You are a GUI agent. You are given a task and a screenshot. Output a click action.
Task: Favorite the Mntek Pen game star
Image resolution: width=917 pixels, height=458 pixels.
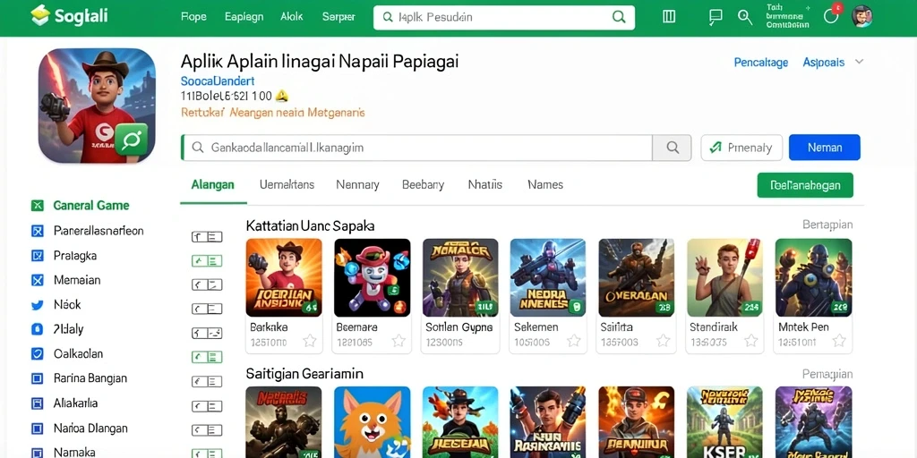(x=838, y=341)
